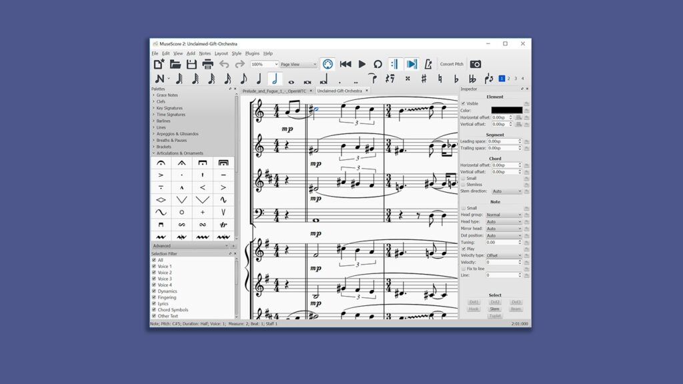Add augmentation dot to note
This screenshot has height=384, width=683.
339,81
